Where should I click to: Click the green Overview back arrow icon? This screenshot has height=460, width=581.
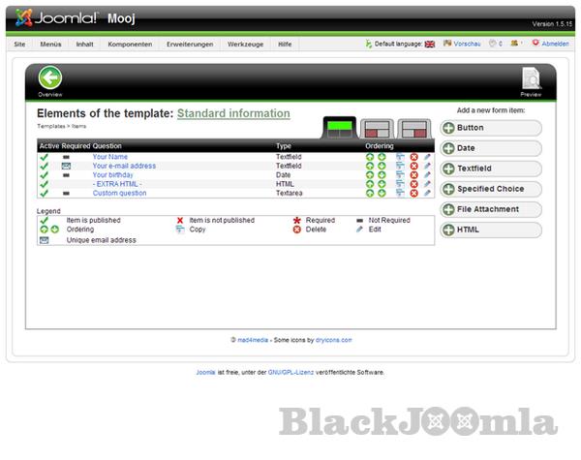pyautogui.click(x=49, y=77)
